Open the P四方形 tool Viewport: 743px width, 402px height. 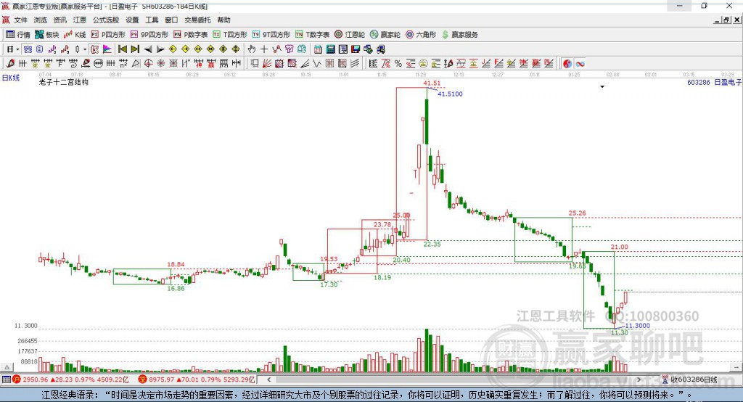tap(108, 35)
